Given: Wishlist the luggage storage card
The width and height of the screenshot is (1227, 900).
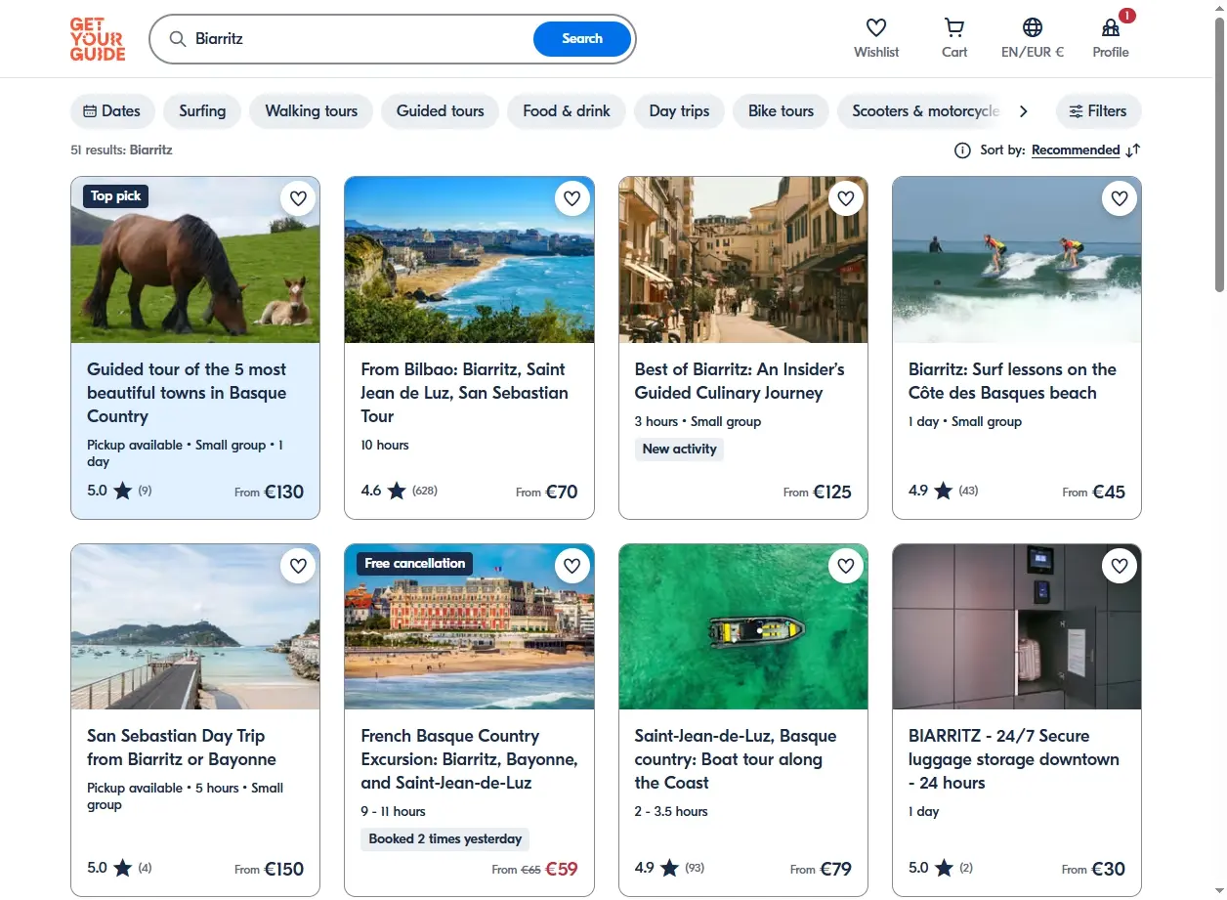Looking at the screenshot, I should (1120, 566).
